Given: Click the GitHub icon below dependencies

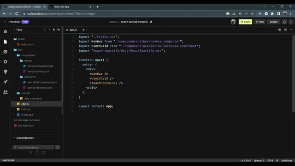Looking at the screenshot, I should tap(37, 153).
